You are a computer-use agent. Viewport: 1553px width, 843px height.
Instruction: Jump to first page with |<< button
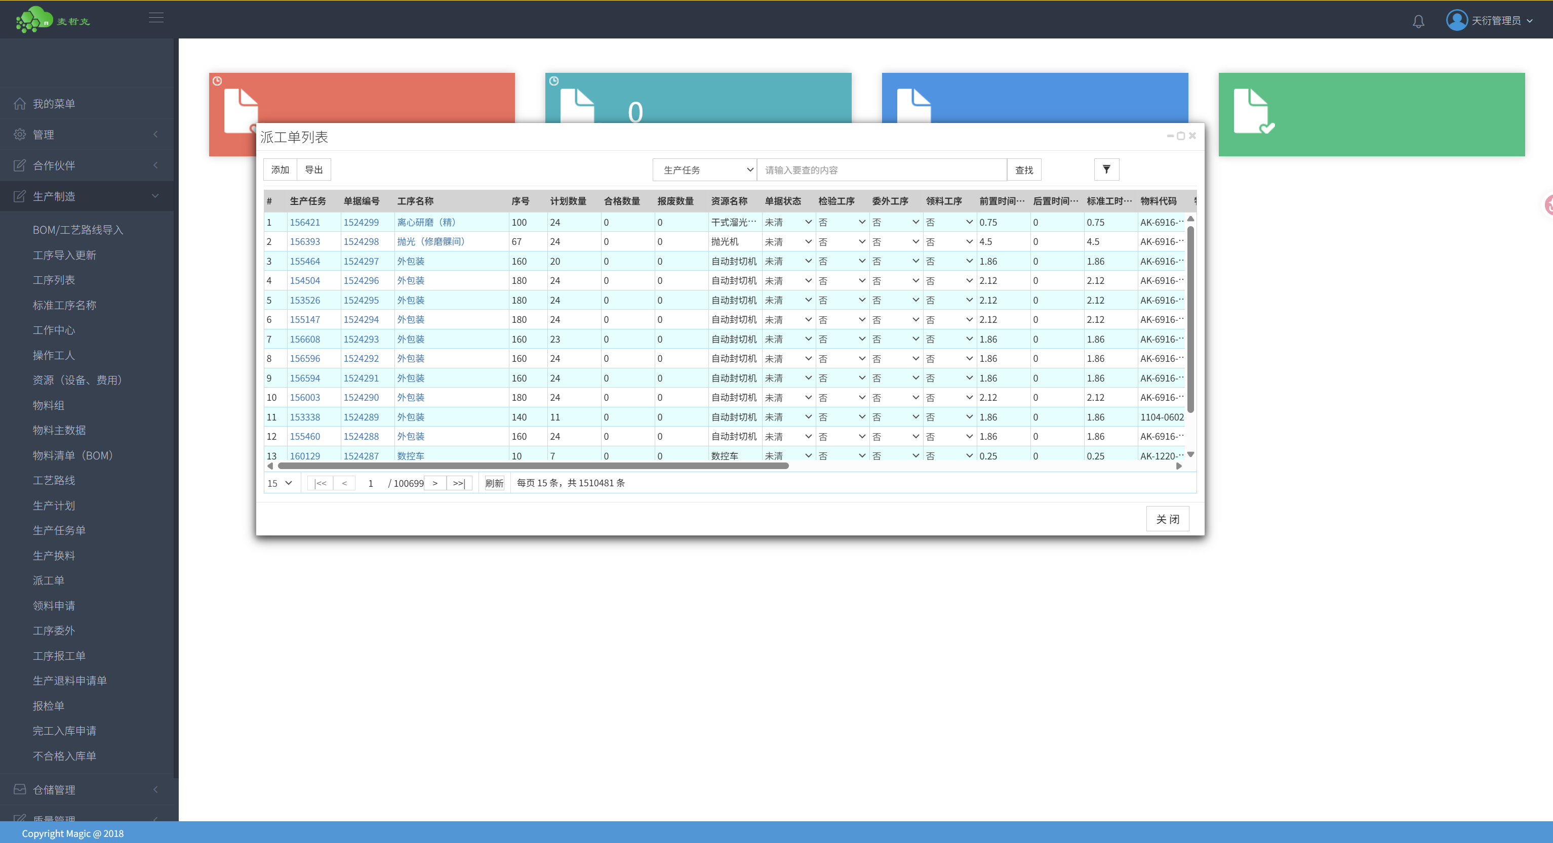click(x=320, y=483)
